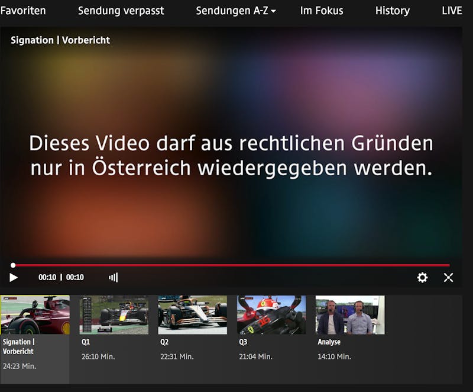Screen dimensions: 473x392
Task: Open the Favoriten menu item
Action: (x=23, y=11)
